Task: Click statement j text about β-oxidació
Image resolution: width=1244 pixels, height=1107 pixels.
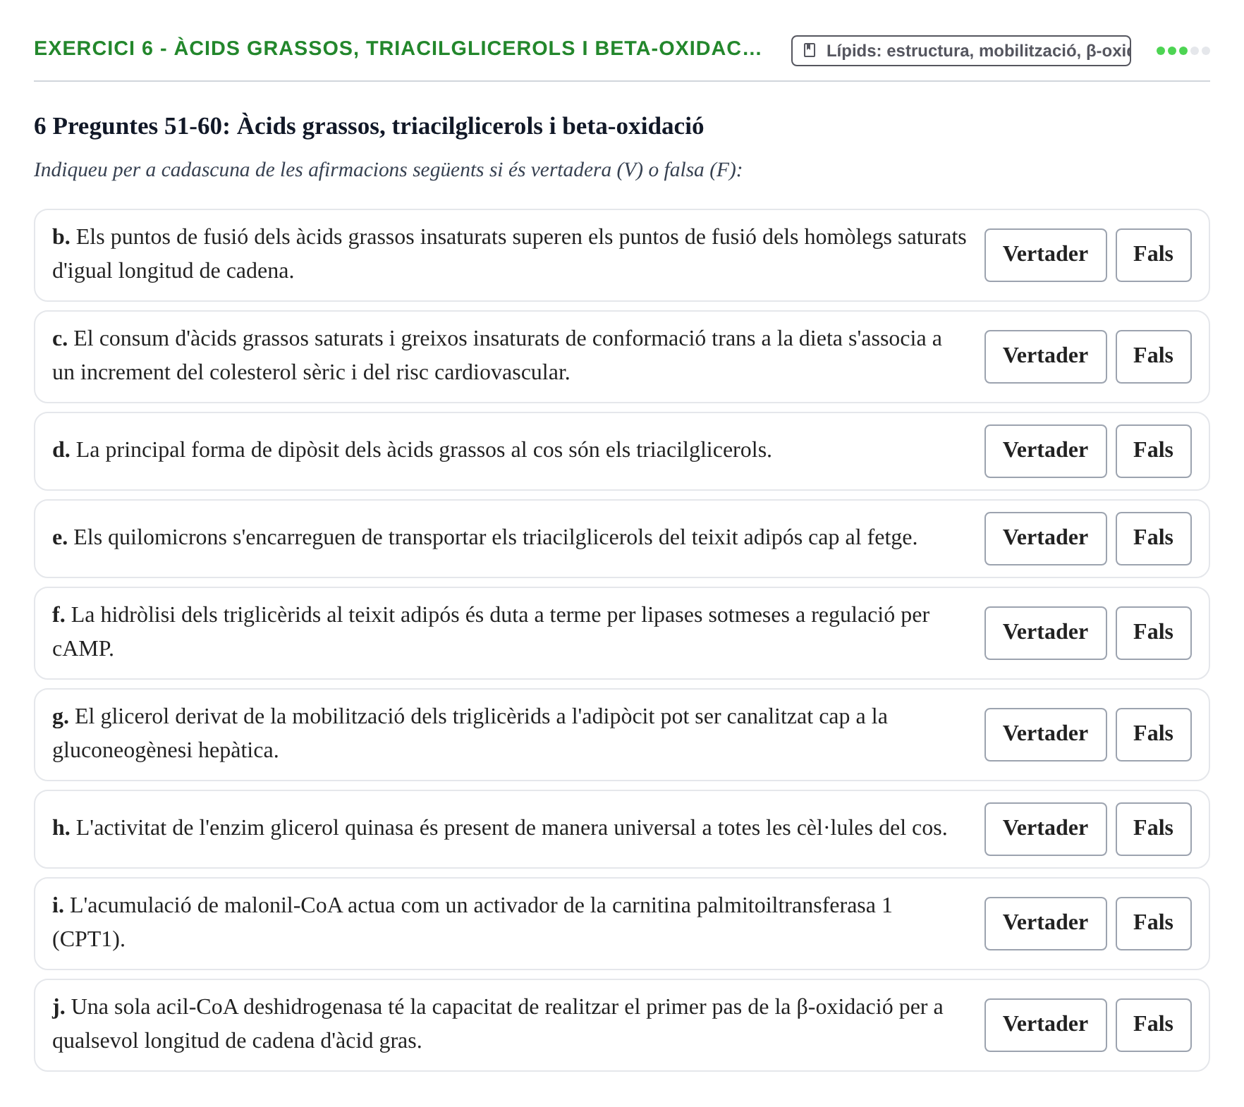Action: (497, 1024)
